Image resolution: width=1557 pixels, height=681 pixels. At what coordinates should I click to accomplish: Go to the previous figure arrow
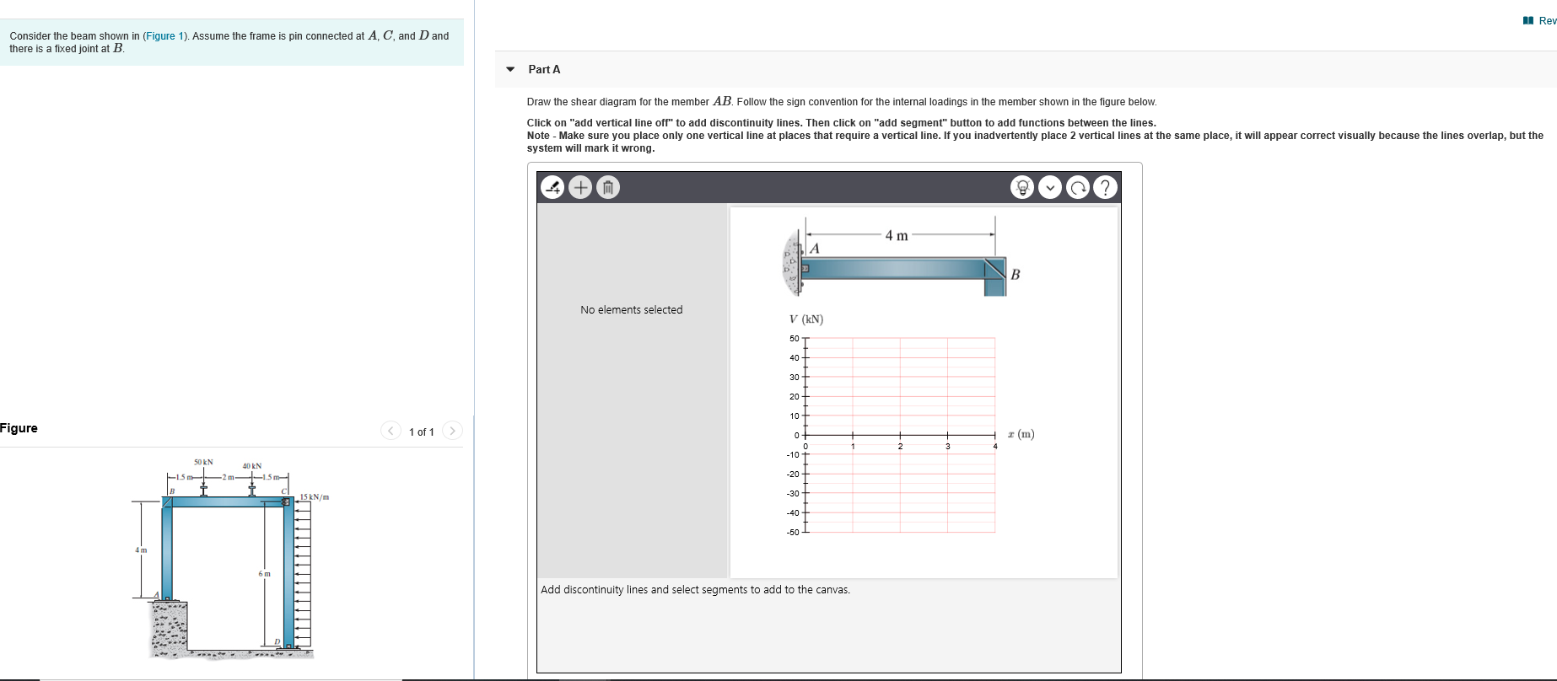tap(391, 431)
